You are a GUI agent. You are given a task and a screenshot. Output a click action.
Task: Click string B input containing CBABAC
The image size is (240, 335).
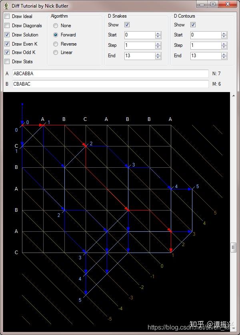click(110, 84)
